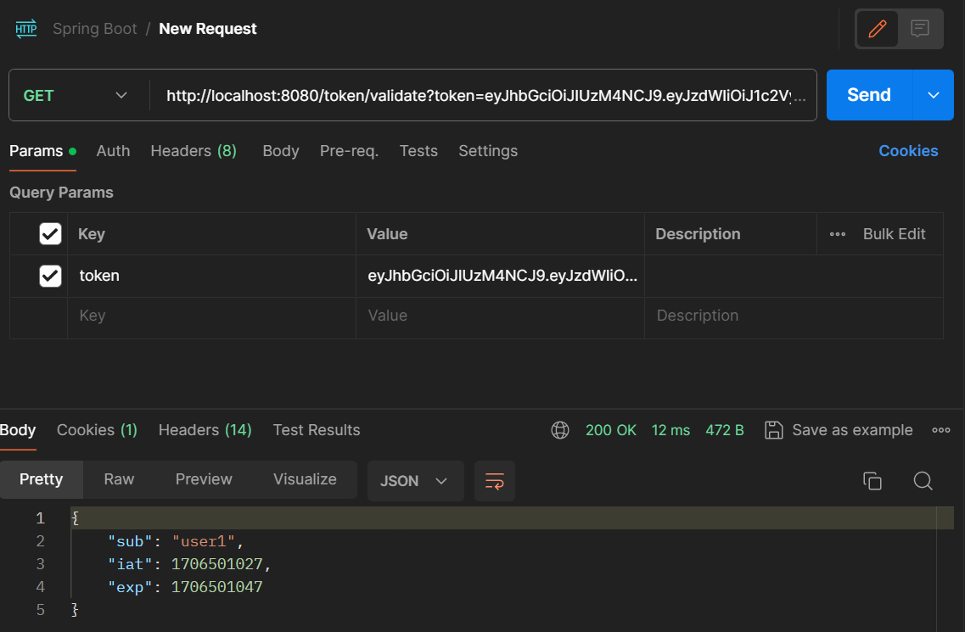
Task: Click the "exp" value 1706501047
Action: click(216, 587)
